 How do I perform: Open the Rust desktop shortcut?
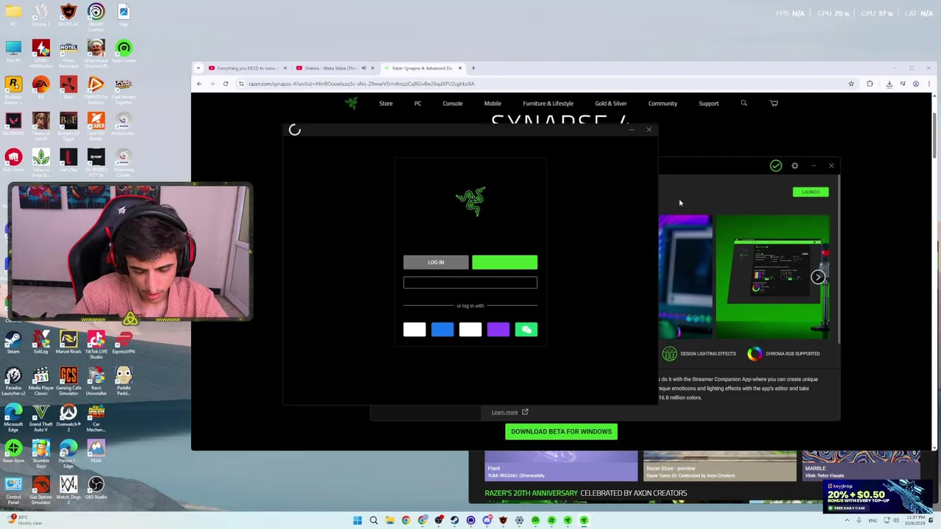[68, 87]
